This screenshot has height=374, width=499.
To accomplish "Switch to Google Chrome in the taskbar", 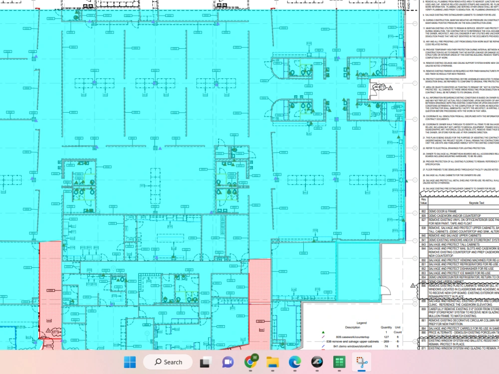I will point(251,362).
